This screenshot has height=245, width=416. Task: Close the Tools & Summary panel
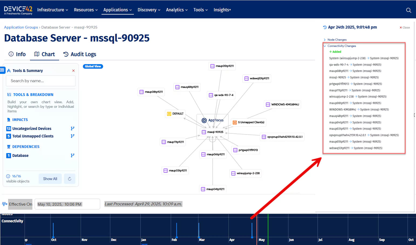click(x=73, y=71)
